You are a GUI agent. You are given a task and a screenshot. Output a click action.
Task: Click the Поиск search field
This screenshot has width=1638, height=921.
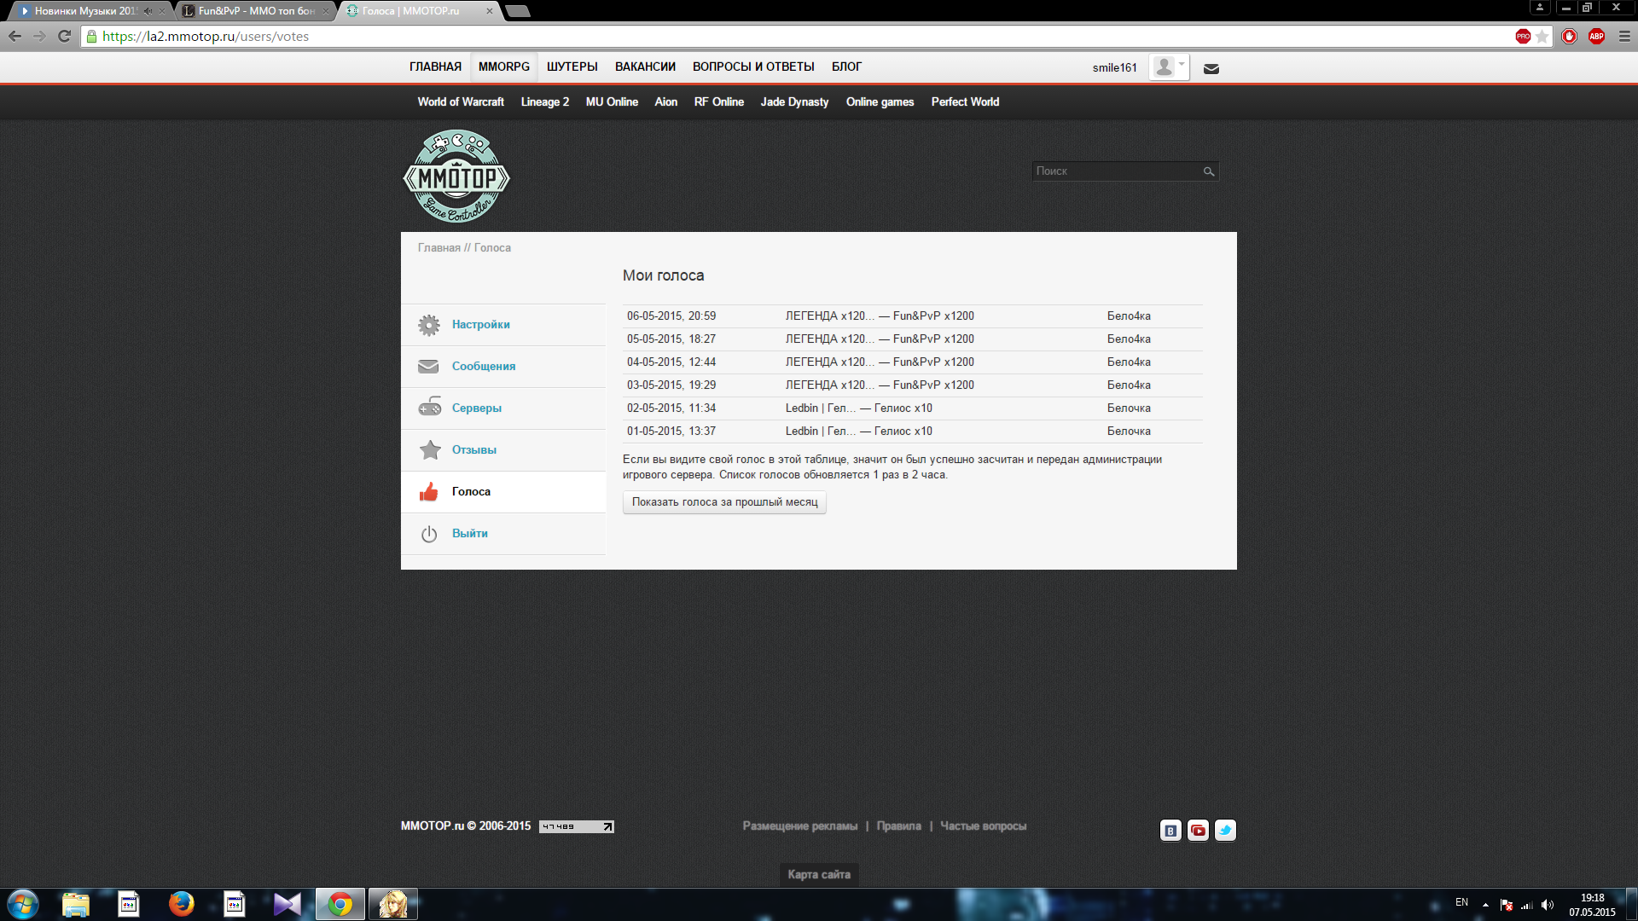click(1113, 171)
